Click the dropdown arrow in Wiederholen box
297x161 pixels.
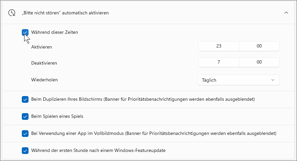coord(273,80)
